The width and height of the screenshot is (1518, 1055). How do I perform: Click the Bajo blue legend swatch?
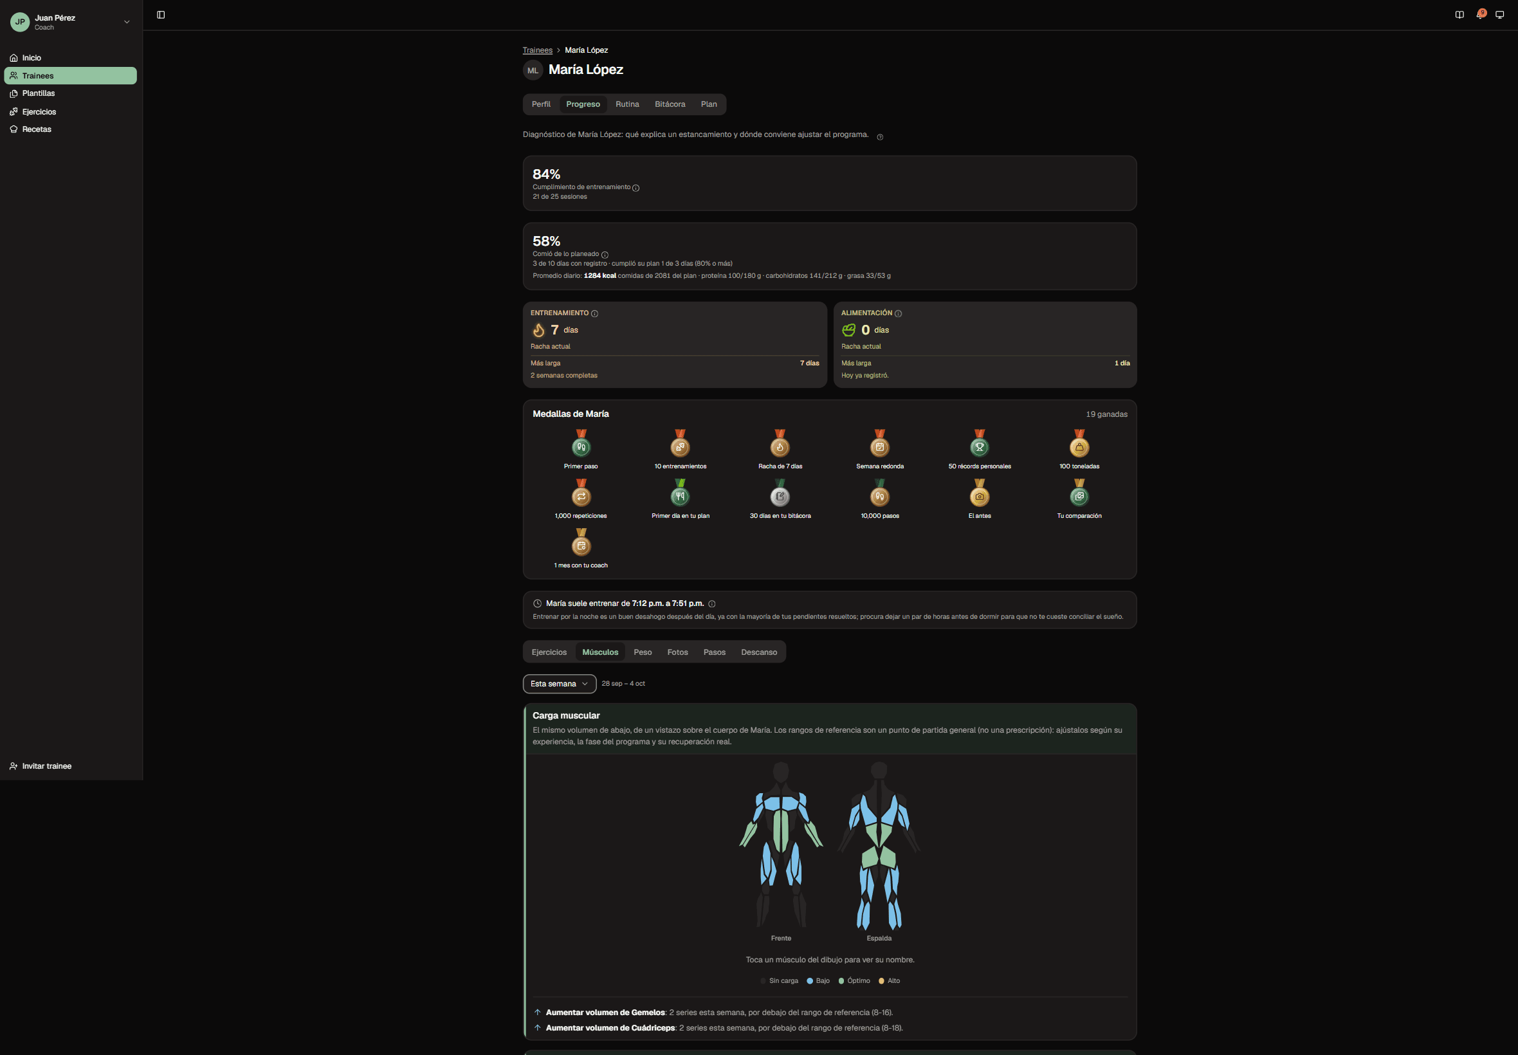pos(810,981)
